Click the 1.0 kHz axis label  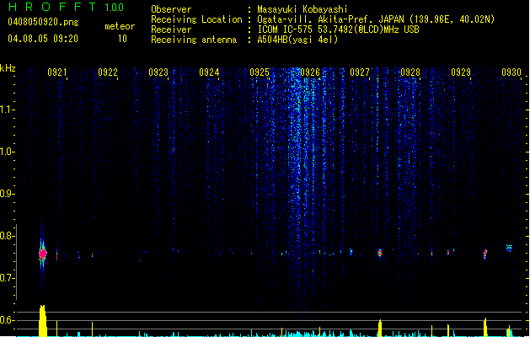pos(7,152)
